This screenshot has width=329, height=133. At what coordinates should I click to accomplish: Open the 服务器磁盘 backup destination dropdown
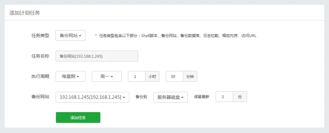(x=171, y=97)
